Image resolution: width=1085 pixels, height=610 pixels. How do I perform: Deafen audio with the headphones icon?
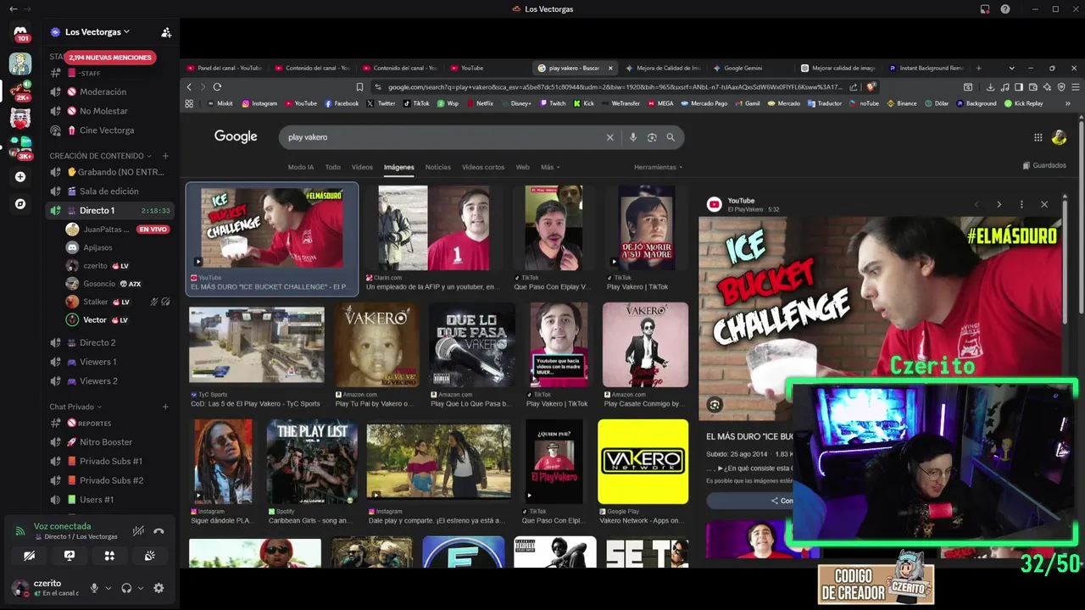click(x=126, y=588)
